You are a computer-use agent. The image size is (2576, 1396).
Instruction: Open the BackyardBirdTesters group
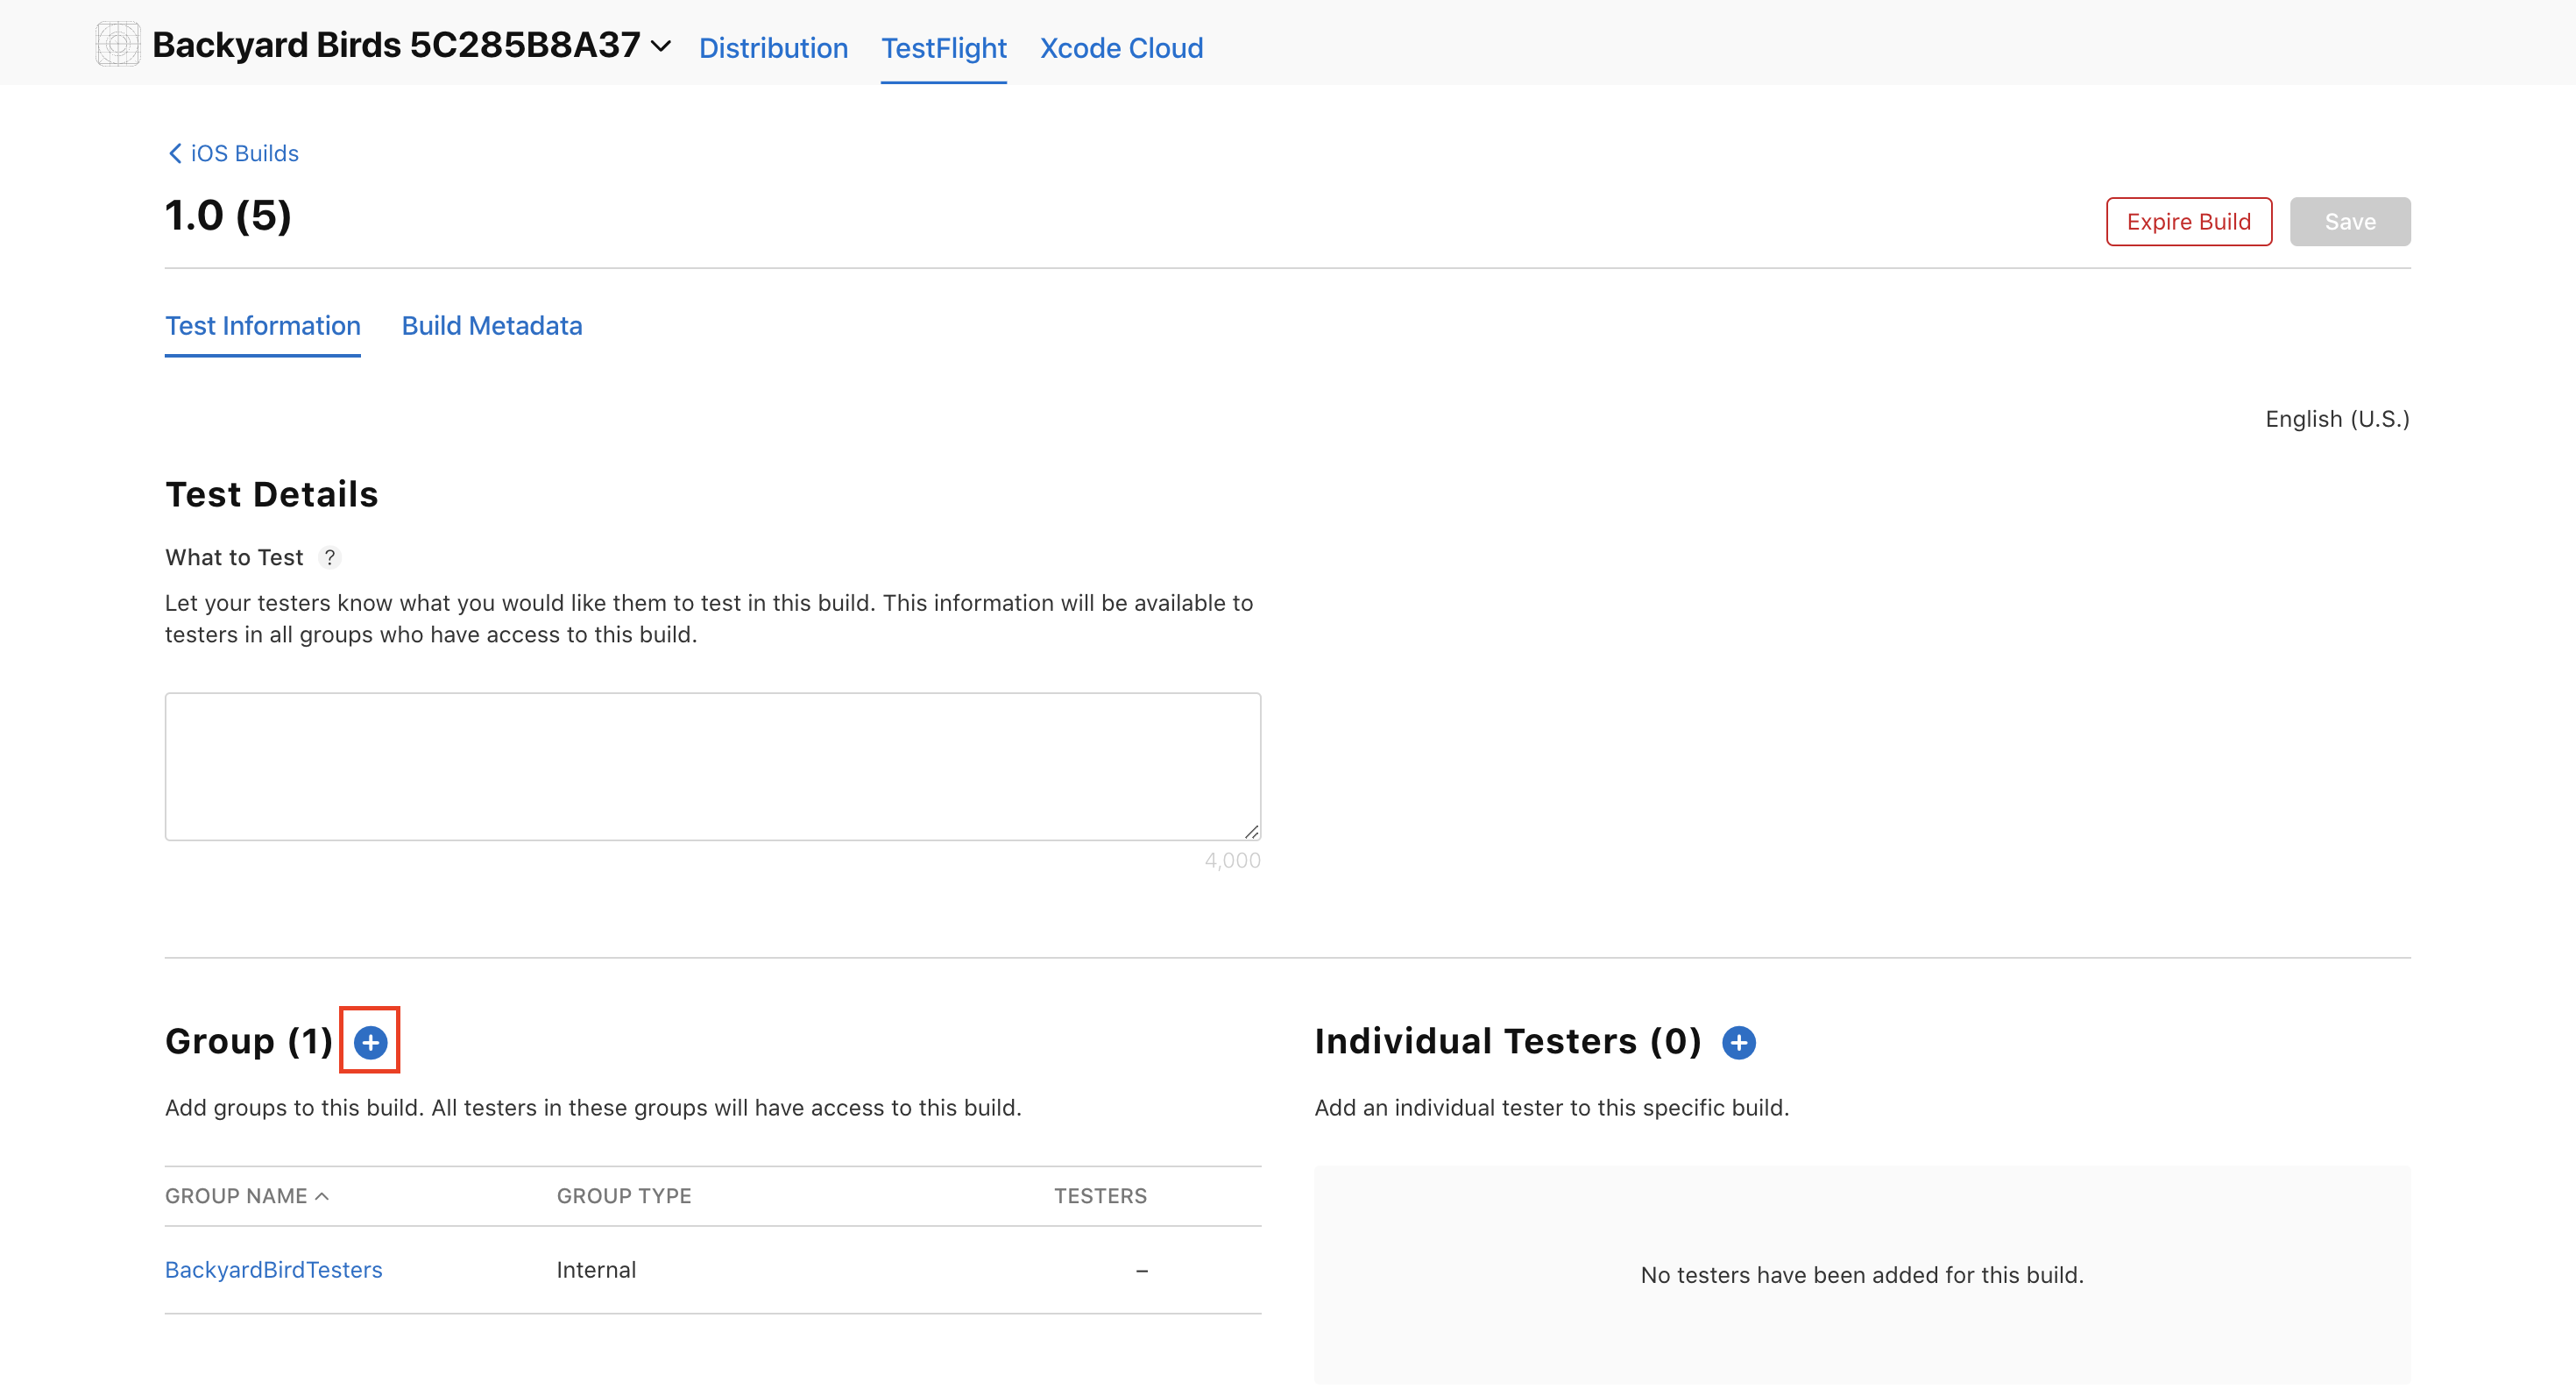[x=273, y=1269]
